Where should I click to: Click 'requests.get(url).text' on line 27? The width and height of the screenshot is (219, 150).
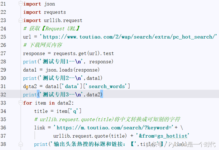tap(83, 53)
